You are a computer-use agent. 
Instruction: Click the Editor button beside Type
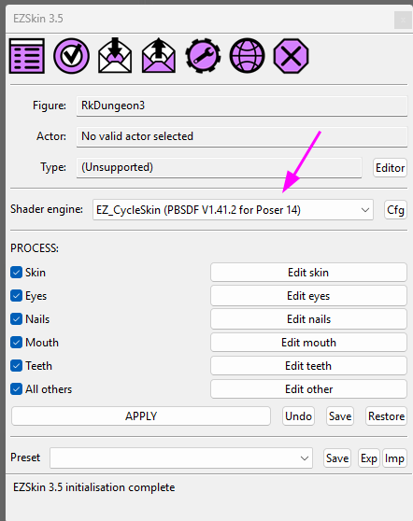(390, 167)
